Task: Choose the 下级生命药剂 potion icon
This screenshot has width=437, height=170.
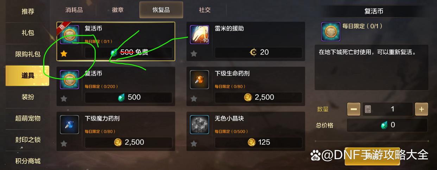Action: 199,79
